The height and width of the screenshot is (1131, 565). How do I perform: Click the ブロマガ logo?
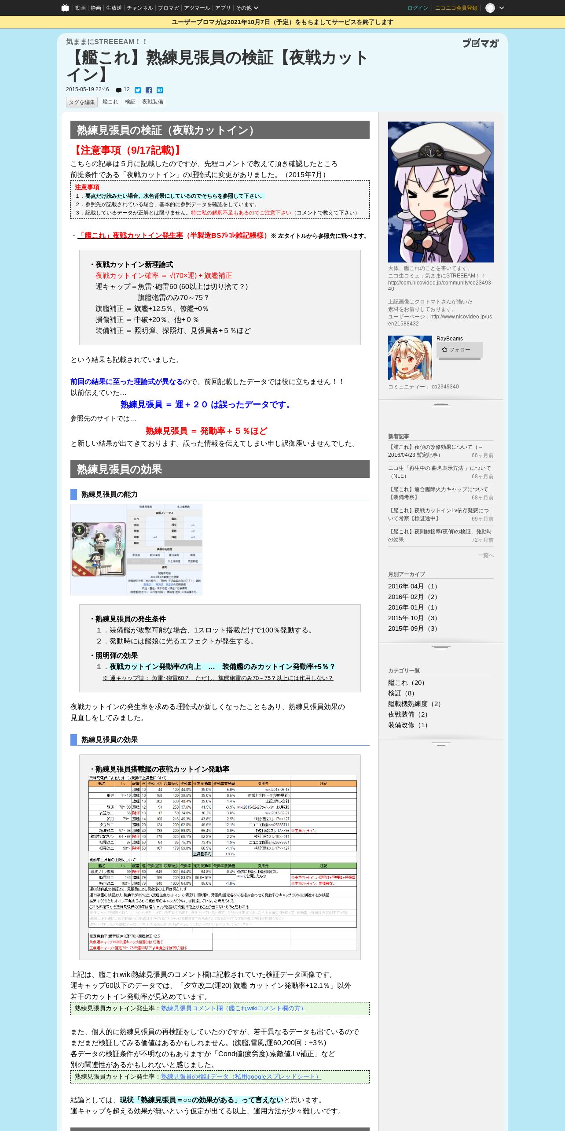[x=481, y=43]
